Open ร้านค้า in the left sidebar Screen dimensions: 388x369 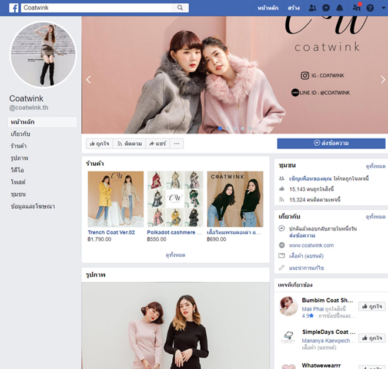click(19, 146)
